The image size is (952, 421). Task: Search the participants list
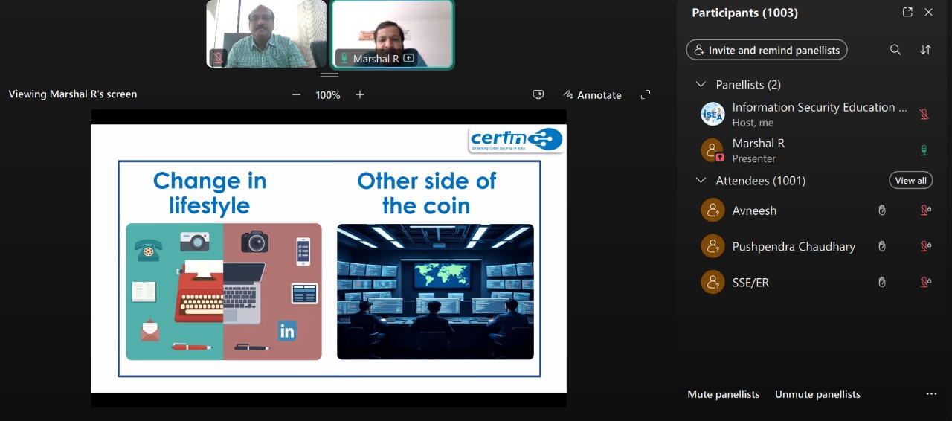pyautogui.click(x=895, y=50)
